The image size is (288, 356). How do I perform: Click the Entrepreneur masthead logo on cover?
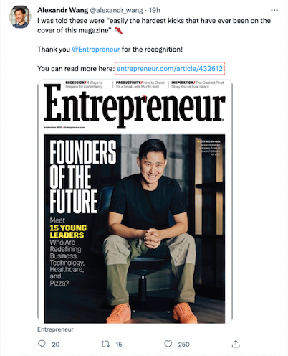click(135, 106)
